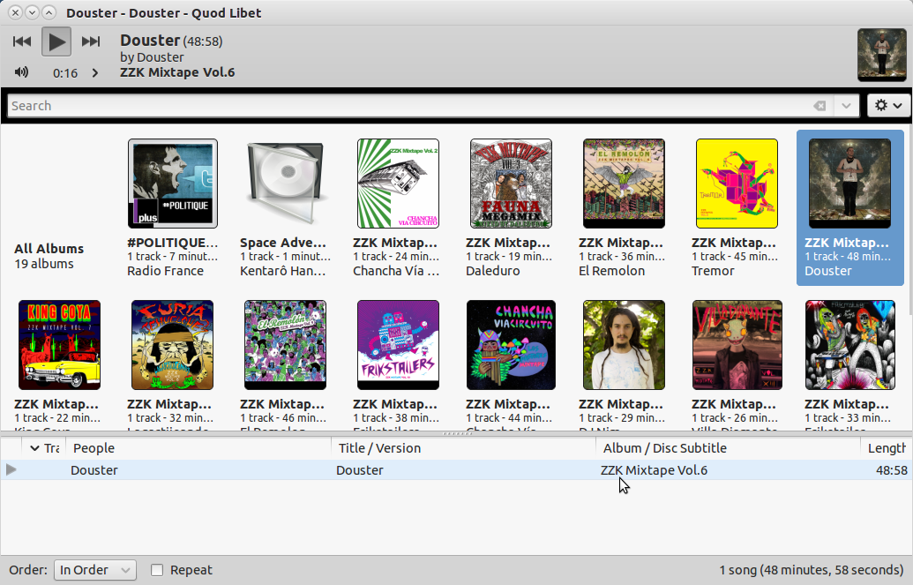This screenshot has height=585, width=913.
Task: Select the Chancha Via Circuito cover, 44 min
Action: click(512, 345)
